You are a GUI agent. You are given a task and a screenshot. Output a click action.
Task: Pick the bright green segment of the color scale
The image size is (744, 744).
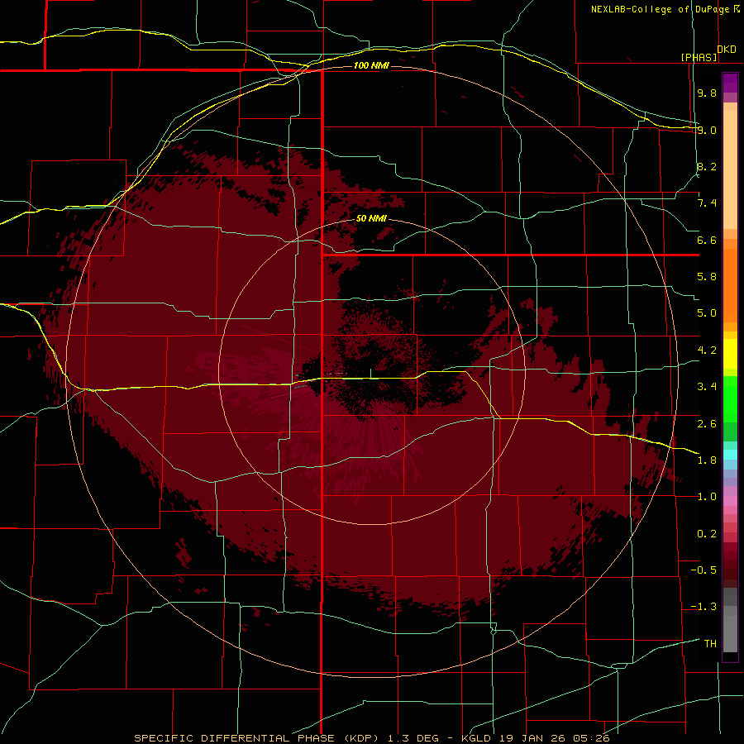[730, 399]
